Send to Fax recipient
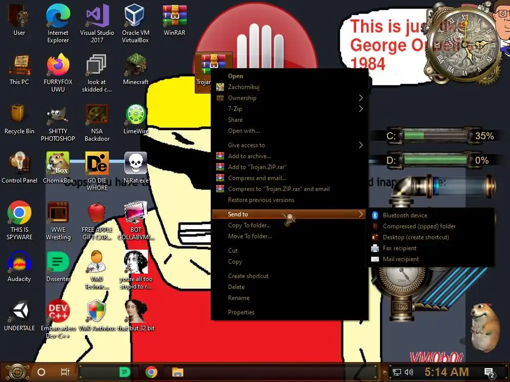Viewport: 510px width, 382px height. pyautogui.click(x=431, y=249)
